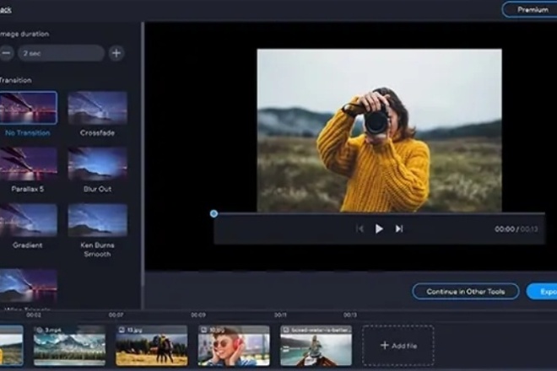Click the Add file tile
Viewport: 557px width, 371px height.
click(398, 345)
